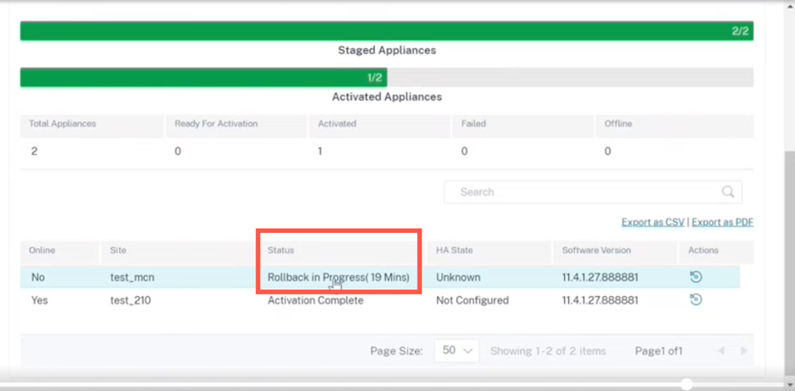795x391 pixels.
Task: Click the Activated Appliances progress bar
Action: (386, 78)
